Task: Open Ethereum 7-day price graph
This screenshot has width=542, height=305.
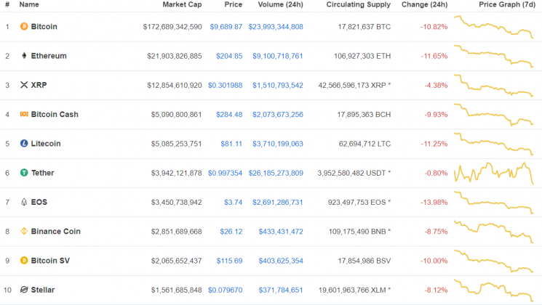Action: tap(493, 56)
